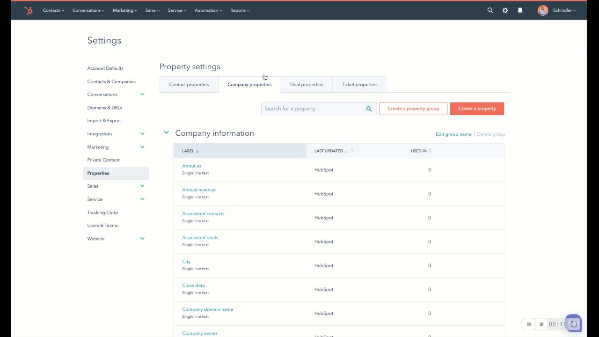Click HubSpot cell in About us row
The width and height of the screenshot is (599, 337).
point(324,170)
